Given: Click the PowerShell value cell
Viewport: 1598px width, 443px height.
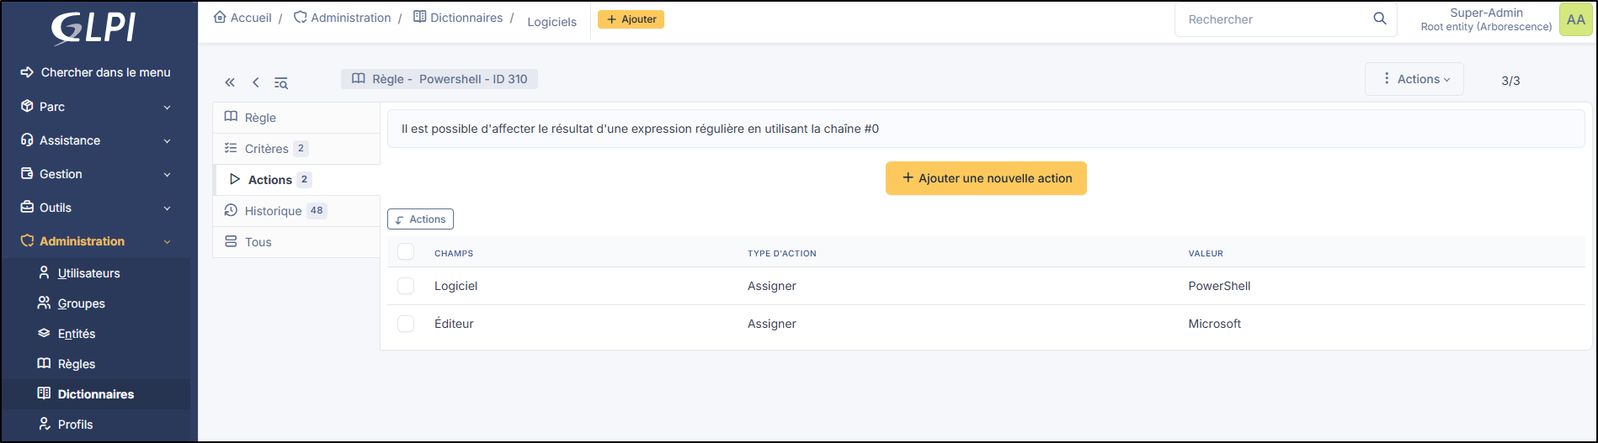Looking at the screenshot, I should (1219, 286).
